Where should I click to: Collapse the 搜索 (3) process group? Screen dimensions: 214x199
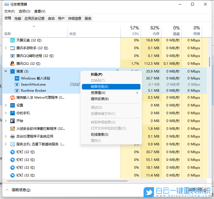click(6, 71)
